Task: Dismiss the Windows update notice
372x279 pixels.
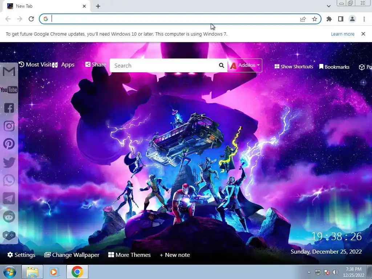Action: (x=363, y=34)
